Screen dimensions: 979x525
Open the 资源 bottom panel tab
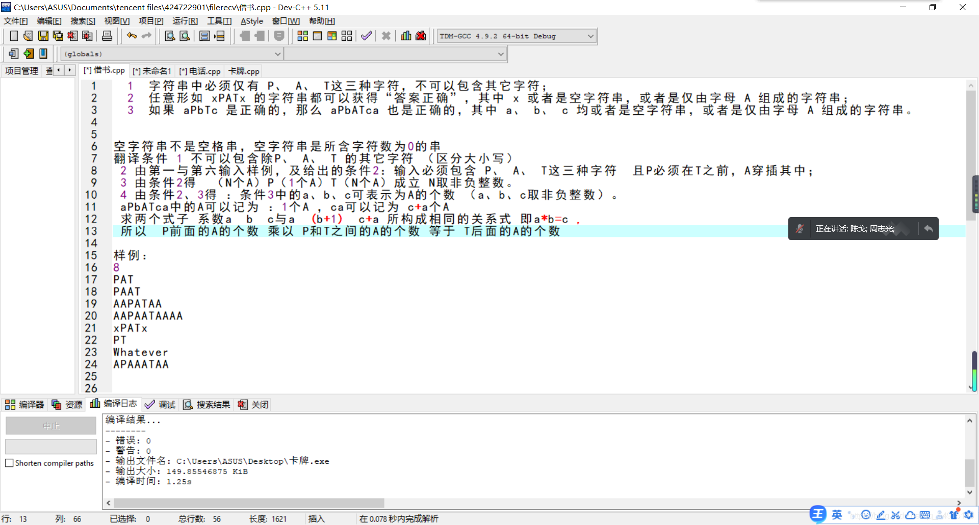(x=67, y=404)
